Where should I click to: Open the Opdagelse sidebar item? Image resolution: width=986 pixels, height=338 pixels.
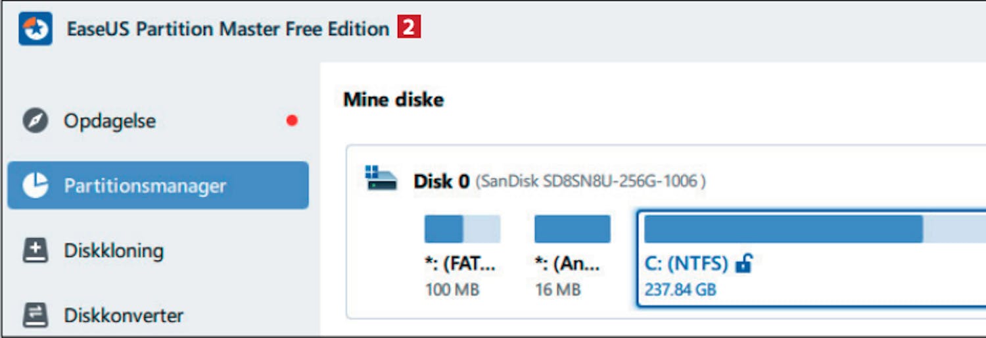point(110,121)
